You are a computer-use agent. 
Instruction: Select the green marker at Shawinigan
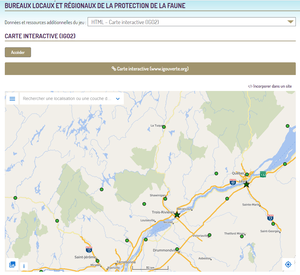165,199
